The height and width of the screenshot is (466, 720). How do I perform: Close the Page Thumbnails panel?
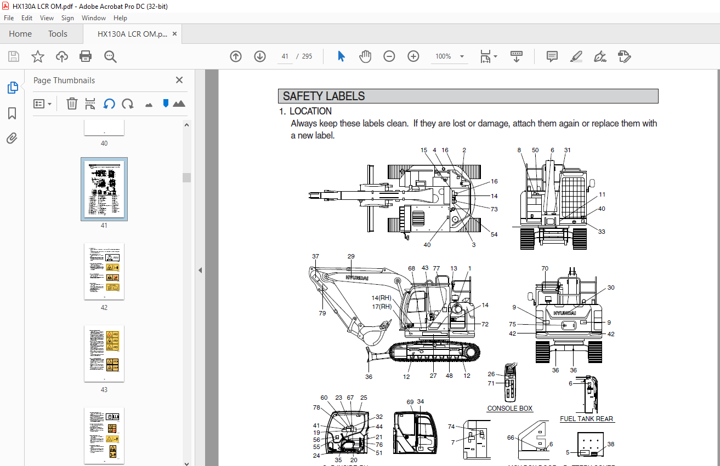click(179, 80)
